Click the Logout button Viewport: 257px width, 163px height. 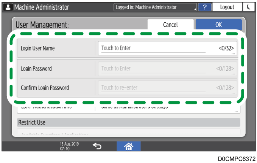[x=227, y=7]
